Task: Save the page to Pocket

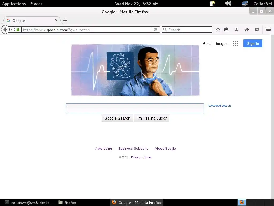Action: (257, 30)
